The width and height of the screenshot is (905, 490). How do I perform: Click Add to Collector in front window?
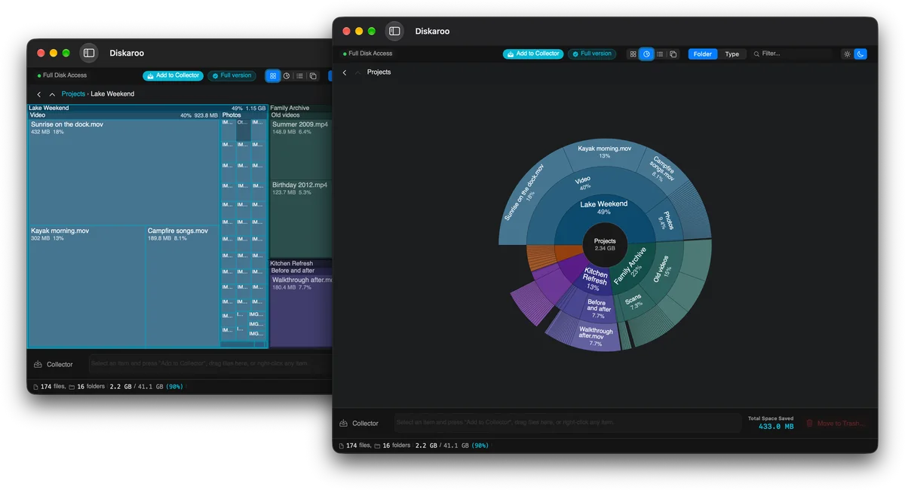533,54
